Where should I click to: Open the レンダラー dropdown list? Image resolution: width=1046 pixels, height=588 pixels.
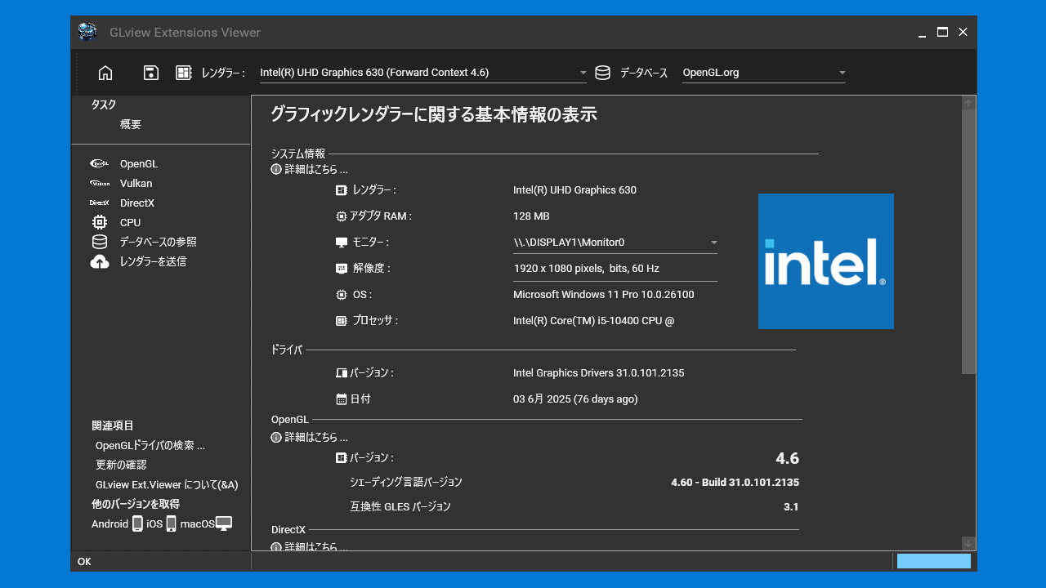tap(423, 73)
